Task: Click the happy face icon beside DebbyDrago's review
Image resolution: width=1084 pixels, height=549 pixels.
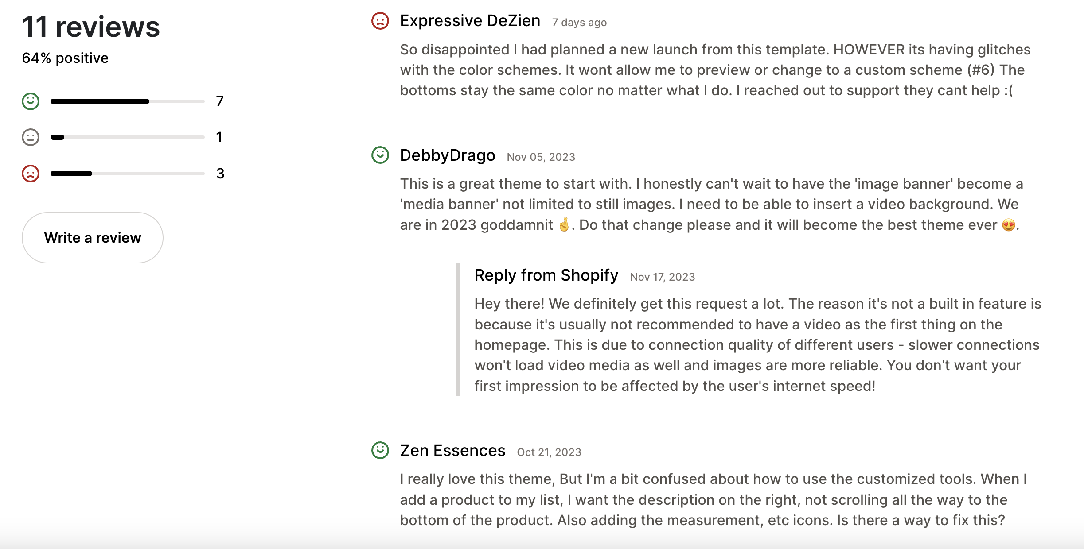Action: tap(381, 155)
